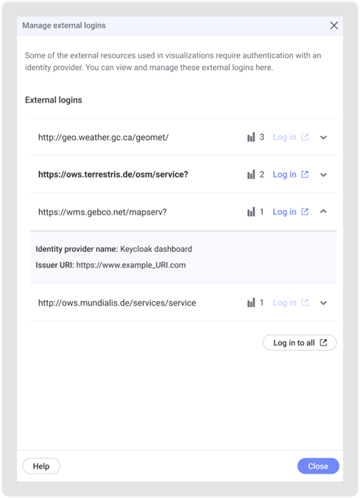Click the external link icon for wms.gebco.net
The width and height of the screenshot is (360, 498).
pos(305,211)
